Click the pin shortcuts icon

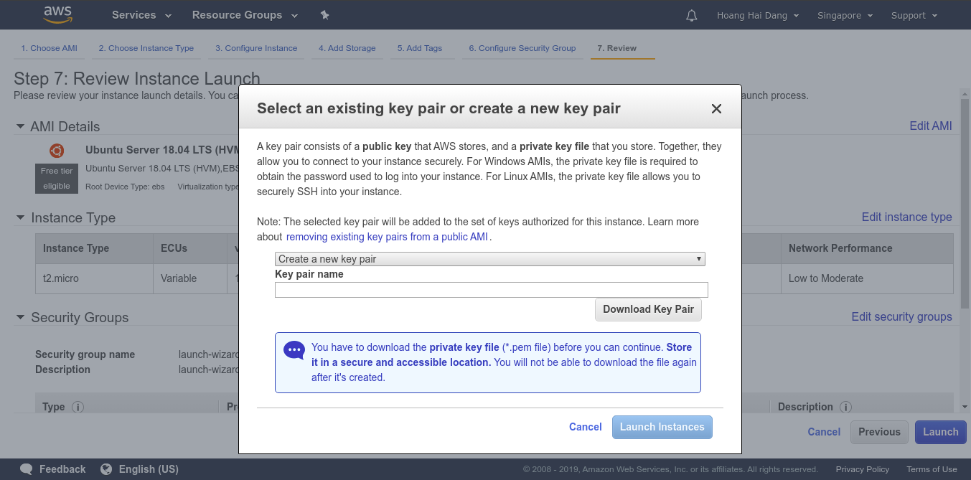tap(324, 15)
